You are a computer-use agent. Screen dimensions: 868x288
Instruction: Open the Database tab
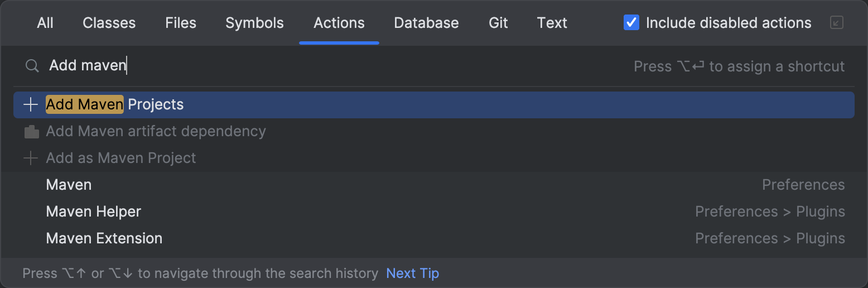[426, 23]
